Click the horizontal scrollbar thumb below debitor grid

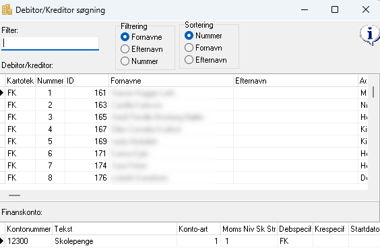[x=15, y=195]
